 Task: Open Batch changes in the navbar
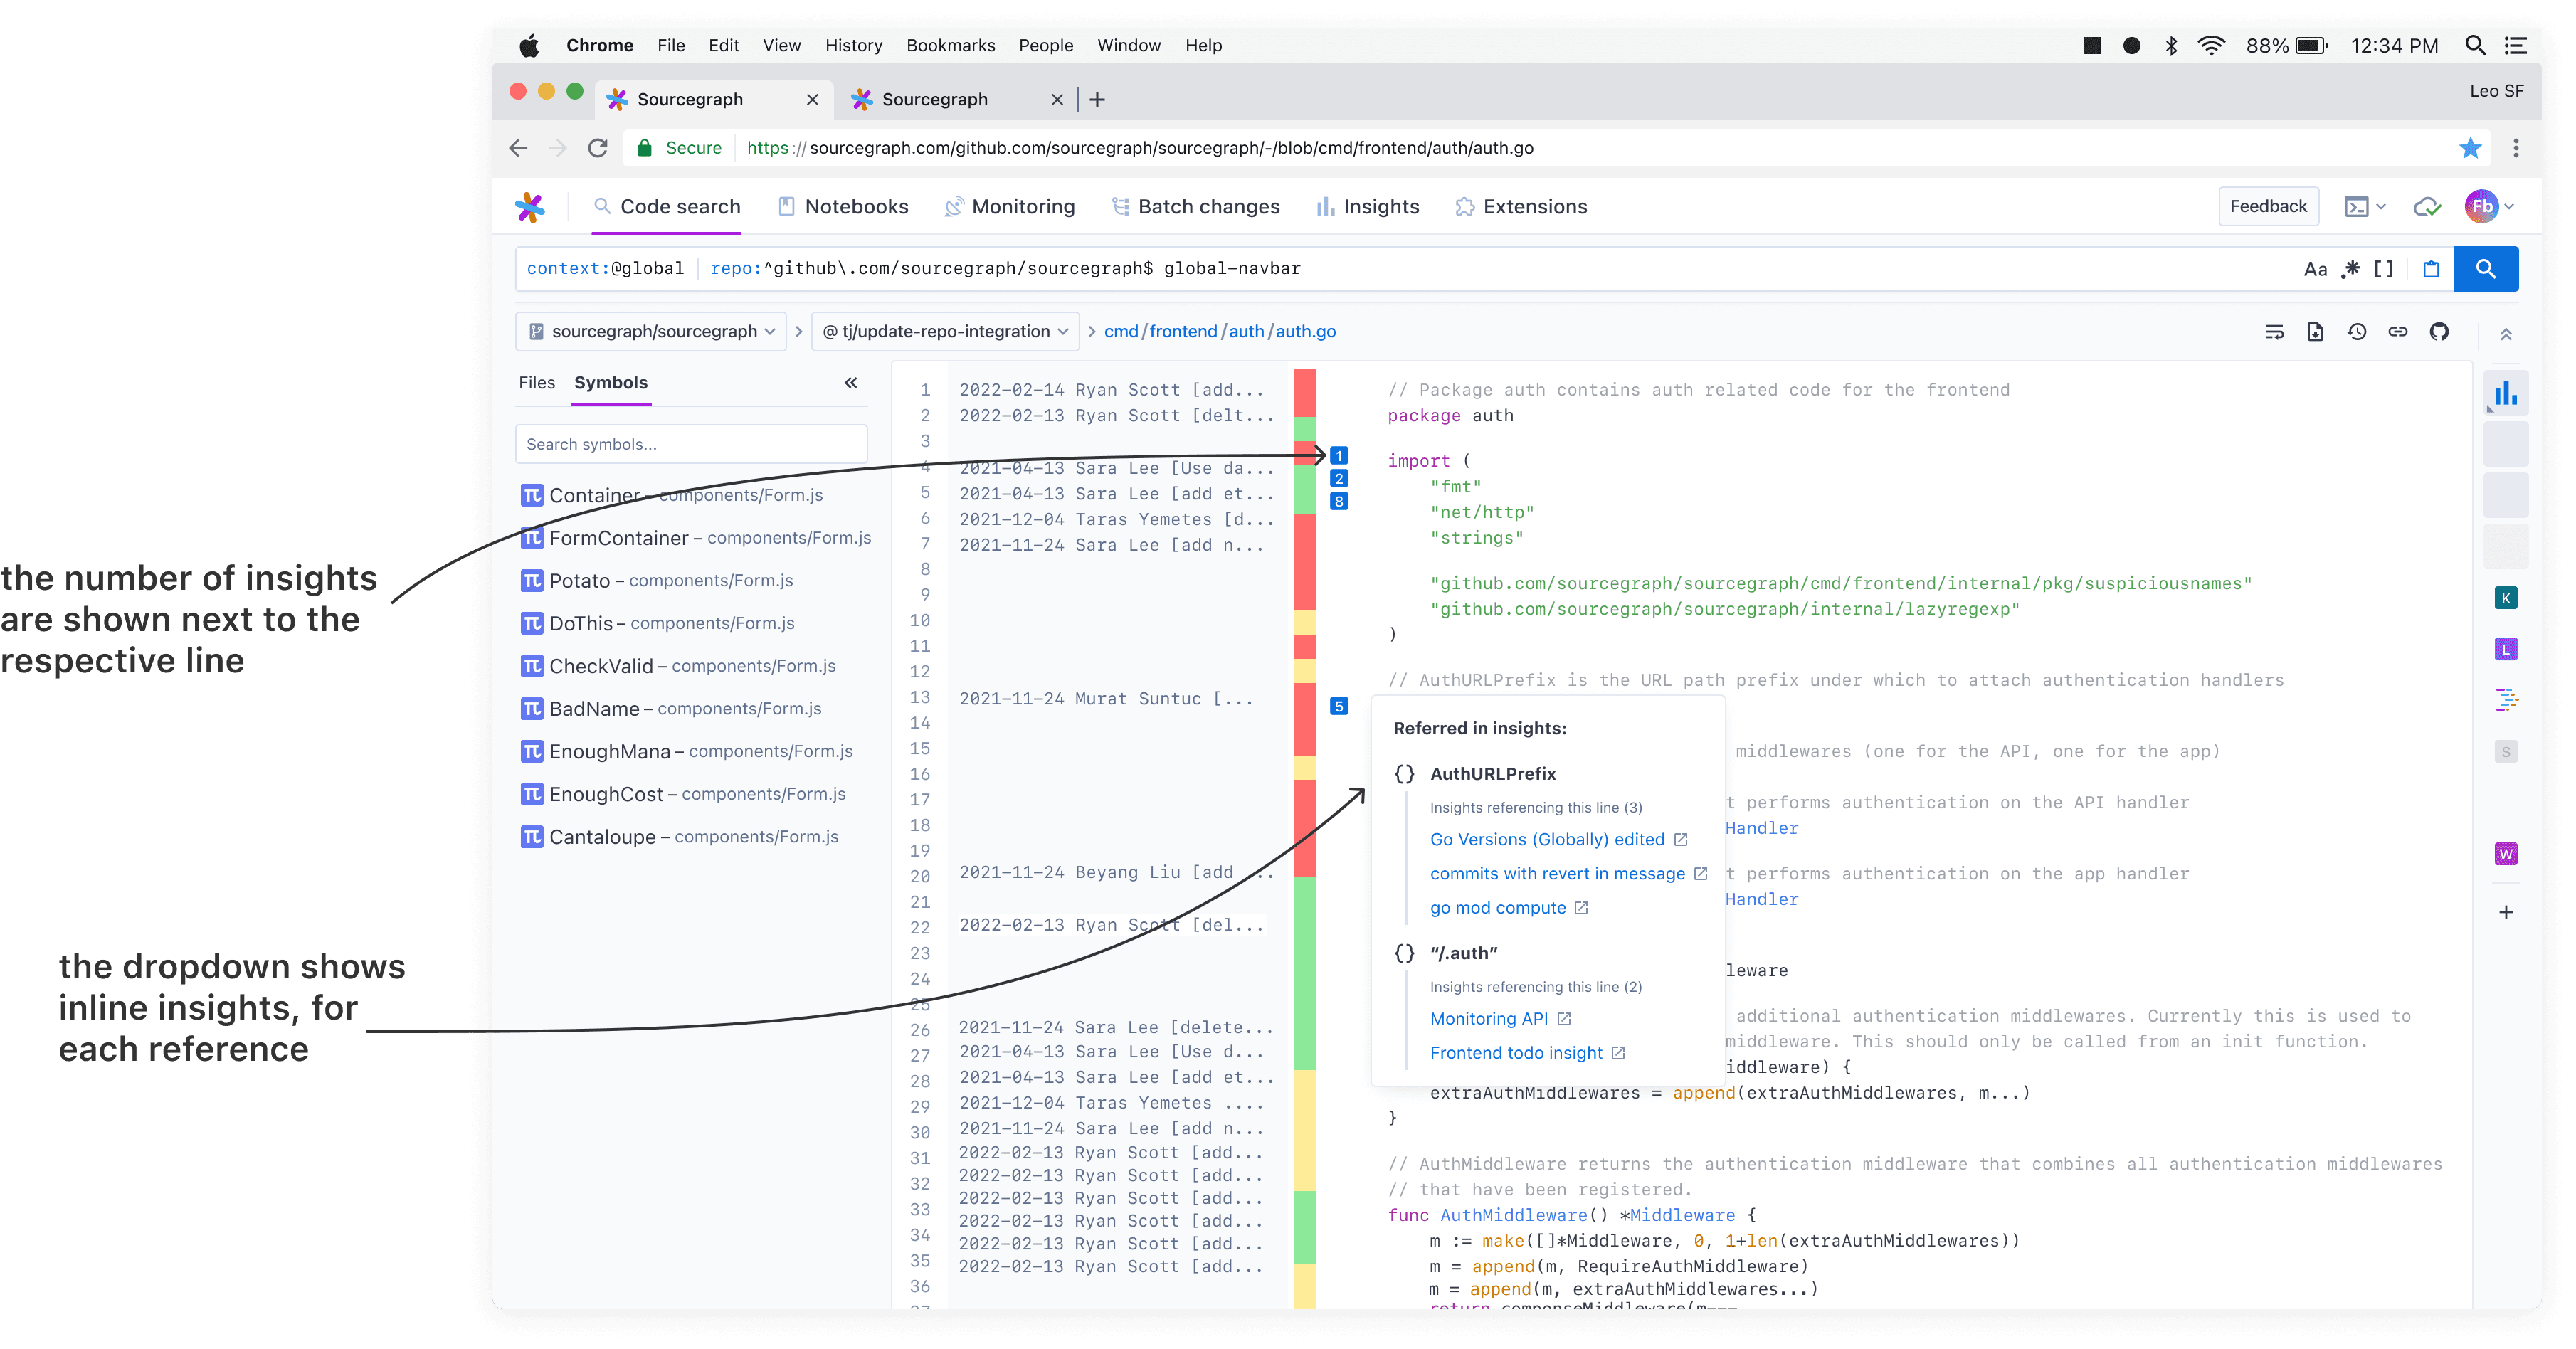(1195, 207)
